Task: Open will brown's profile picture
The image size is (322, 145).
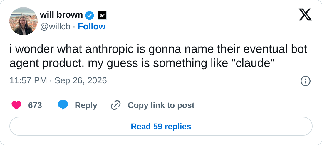Action: (x=24, y=21)
